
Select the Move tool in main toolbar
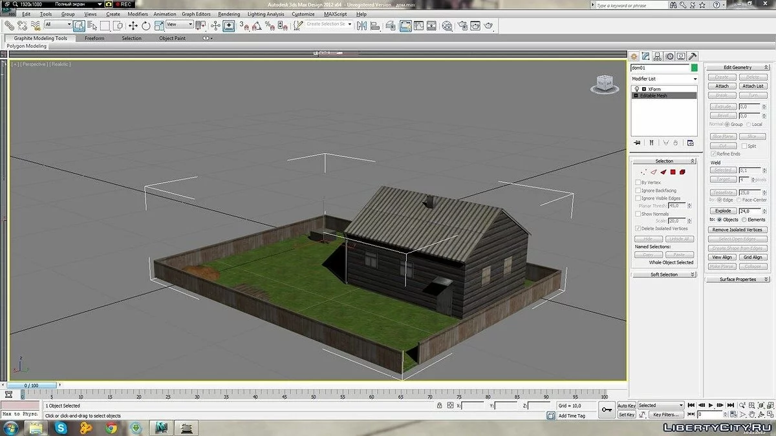point(133,26)
